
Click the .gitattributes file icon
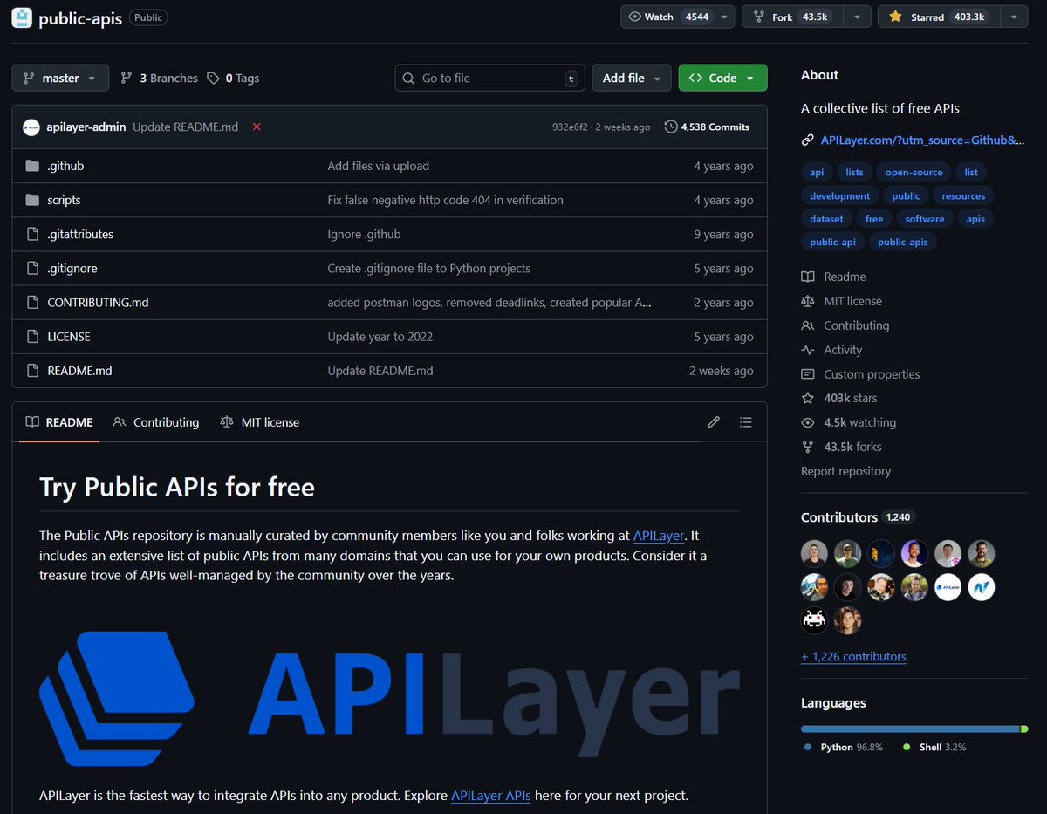point(32,234)
